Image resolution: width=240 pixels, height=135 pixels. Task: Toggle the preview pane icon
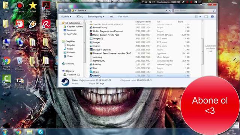click(206, 16)
